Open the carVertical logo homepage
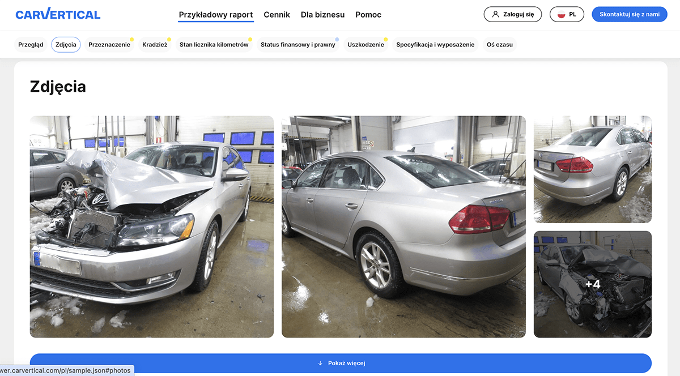Screen dimensions: 680x376 [x=58, y=15]
